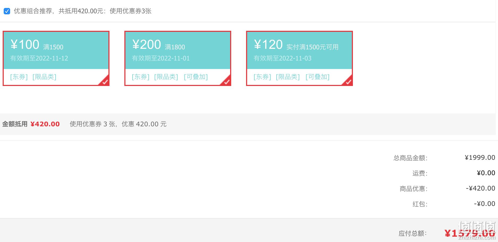This screenshot has height=242, width=498.
Task: Click [东券] tag on the ¥100 coupon
Action: tap(19, 77)
